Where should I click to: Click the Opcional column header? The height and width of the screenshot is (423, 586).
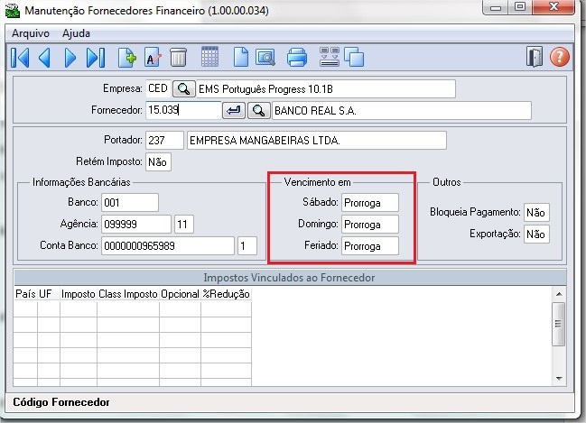181,294
